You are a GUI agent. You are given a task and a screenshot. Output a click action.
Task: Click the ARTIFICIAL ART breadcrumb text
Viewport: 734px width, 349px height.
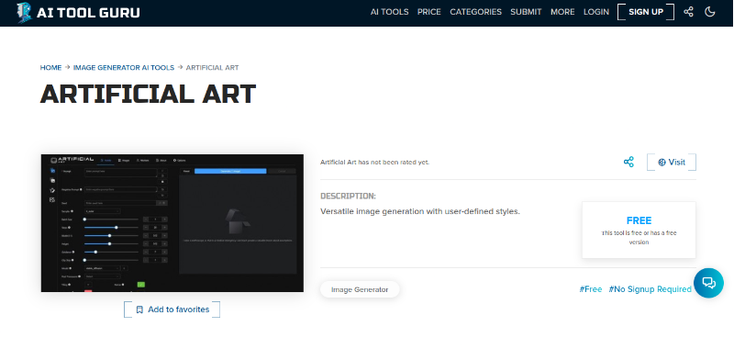coord(213,67)
